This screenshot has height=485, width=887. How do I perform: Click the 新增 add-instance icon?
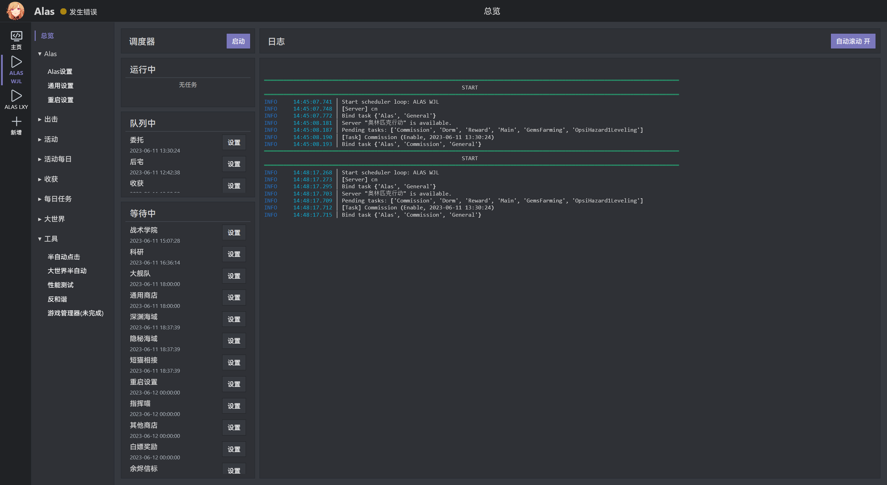(x=16, y=125)
